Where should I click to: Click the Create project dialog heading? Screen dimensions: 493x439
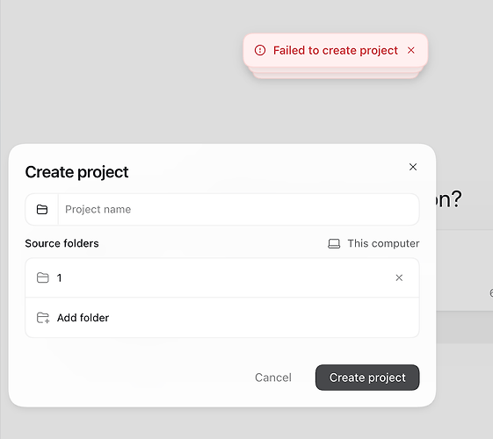tap(76, 172)
